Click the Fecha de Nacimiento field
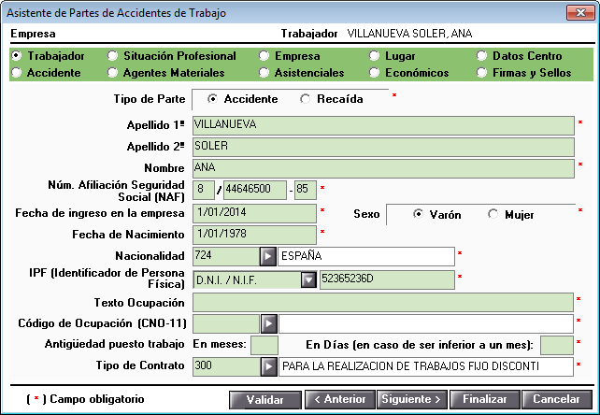 pyautogui.click(x=254, y=235)
